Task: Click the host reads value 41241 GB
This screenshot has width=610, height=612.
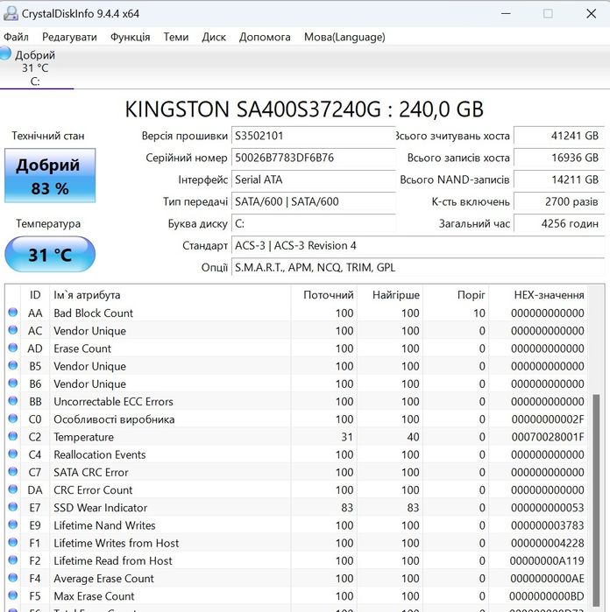Action: click(559, 136)
